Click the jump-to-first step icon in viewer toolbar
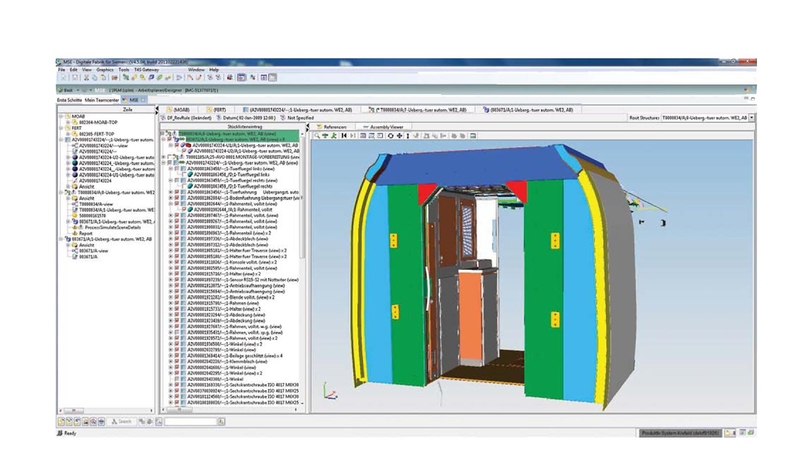Image resolution: width=809 pixels, height=462 pixels. pyautogui.click(x=344, y=136)
